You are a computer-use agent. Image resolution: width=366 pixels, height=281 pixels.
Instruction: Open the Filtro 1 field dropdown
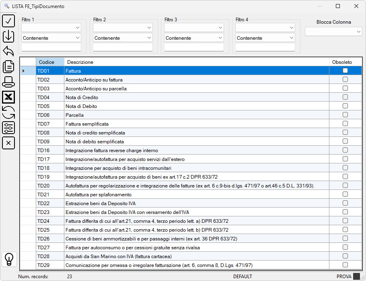click(51, 27)
